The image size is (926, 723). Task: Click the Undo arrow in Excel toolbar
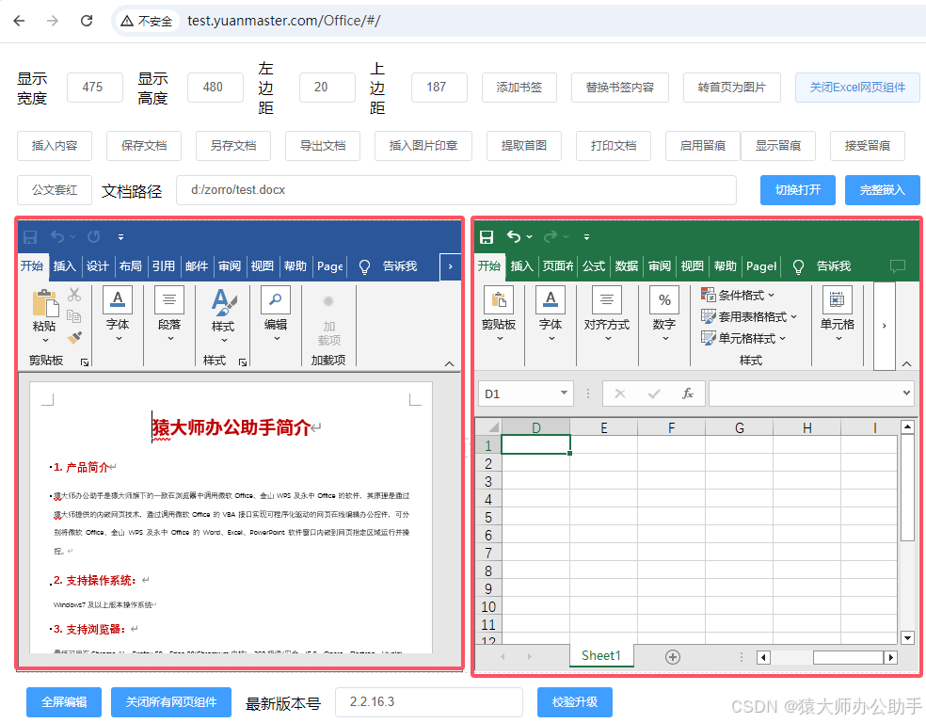[x=514, y=237]
